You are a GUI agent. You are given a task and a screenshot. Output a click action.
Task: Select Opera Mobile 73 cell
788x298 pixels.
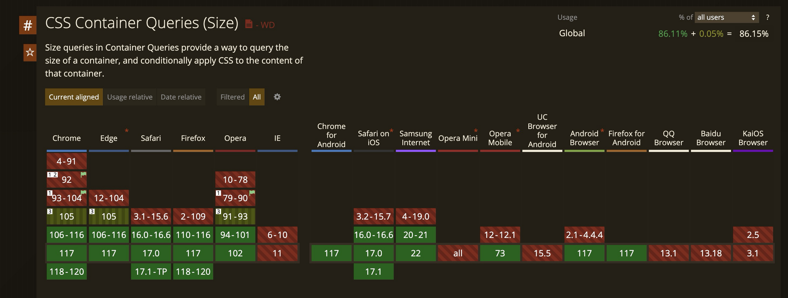[500, 253]
